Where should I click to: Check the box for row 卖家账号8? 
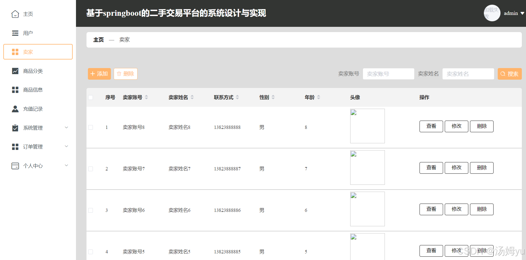(91, 127)
